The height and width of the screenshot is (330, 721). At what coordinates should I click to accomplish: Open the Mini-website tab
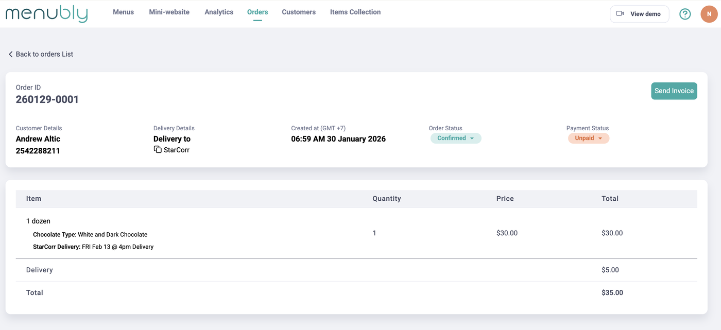coord(169,12)
